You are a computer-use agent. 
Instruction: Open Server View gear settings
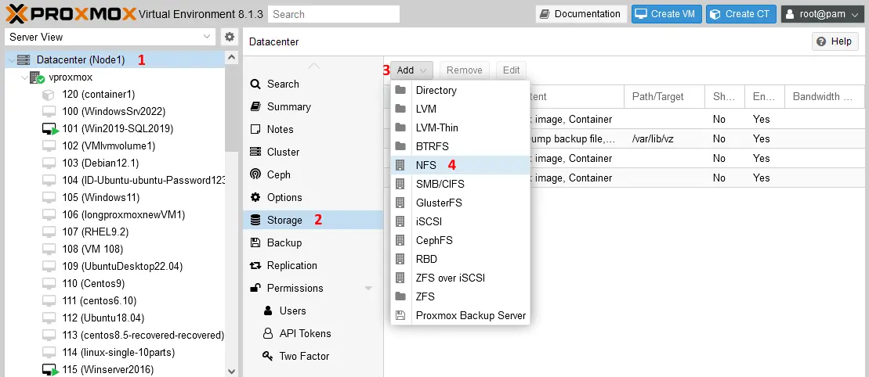(230, 37)
